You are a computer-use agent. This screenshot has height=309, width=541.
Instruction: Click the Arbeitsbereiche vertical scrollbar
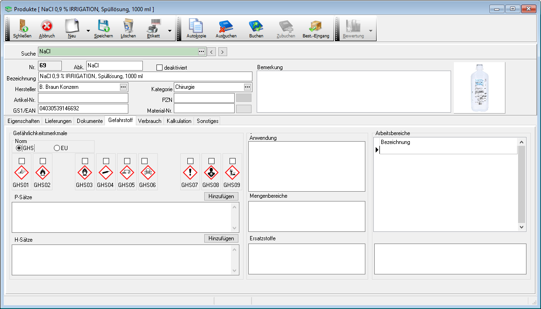coord(522,184)
